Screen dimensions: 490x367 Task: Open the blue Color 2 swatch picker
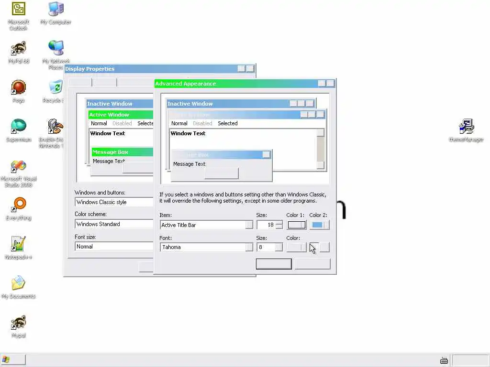pyautogui.click(x=319, y=225)
